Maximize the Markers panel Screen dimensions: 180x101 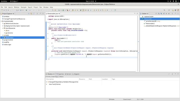(x=178, y=74)
